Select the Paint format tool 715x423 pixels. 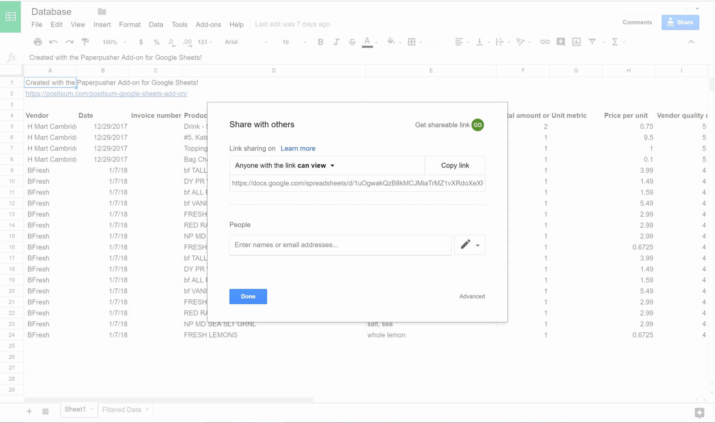pos(86,42)
